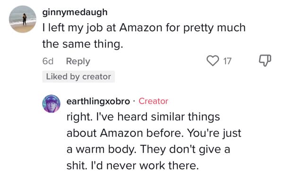
Task: Visit the ginnymedaugh username profile link
Action: click(75, 12)
